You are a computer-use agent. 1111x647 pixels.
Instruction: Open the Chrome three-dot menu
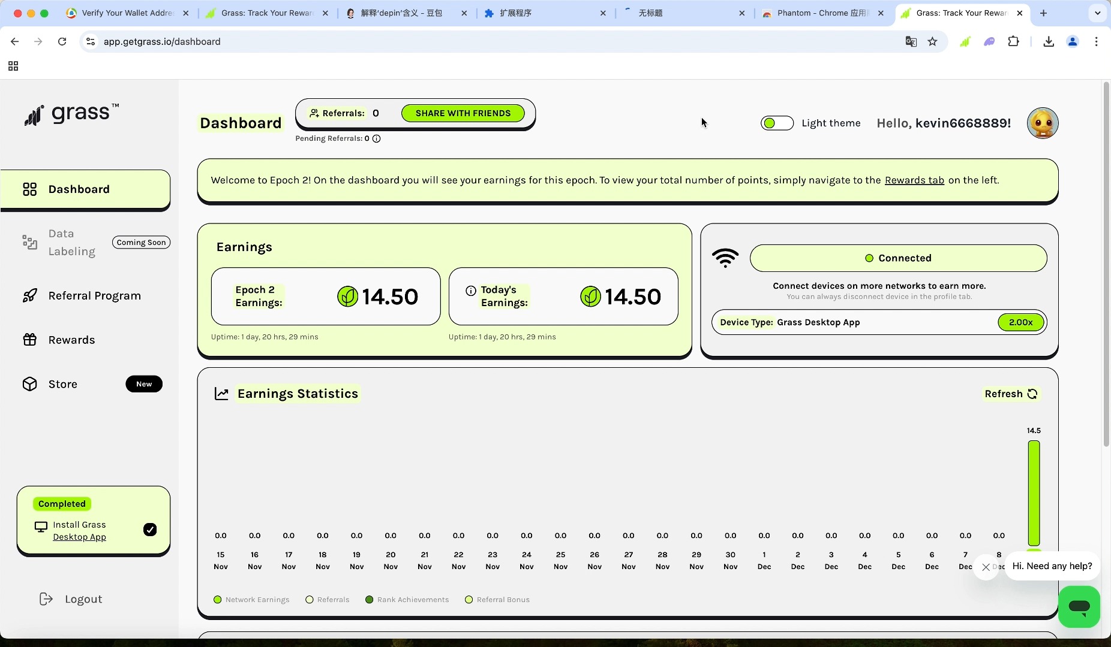point(1097,41)
